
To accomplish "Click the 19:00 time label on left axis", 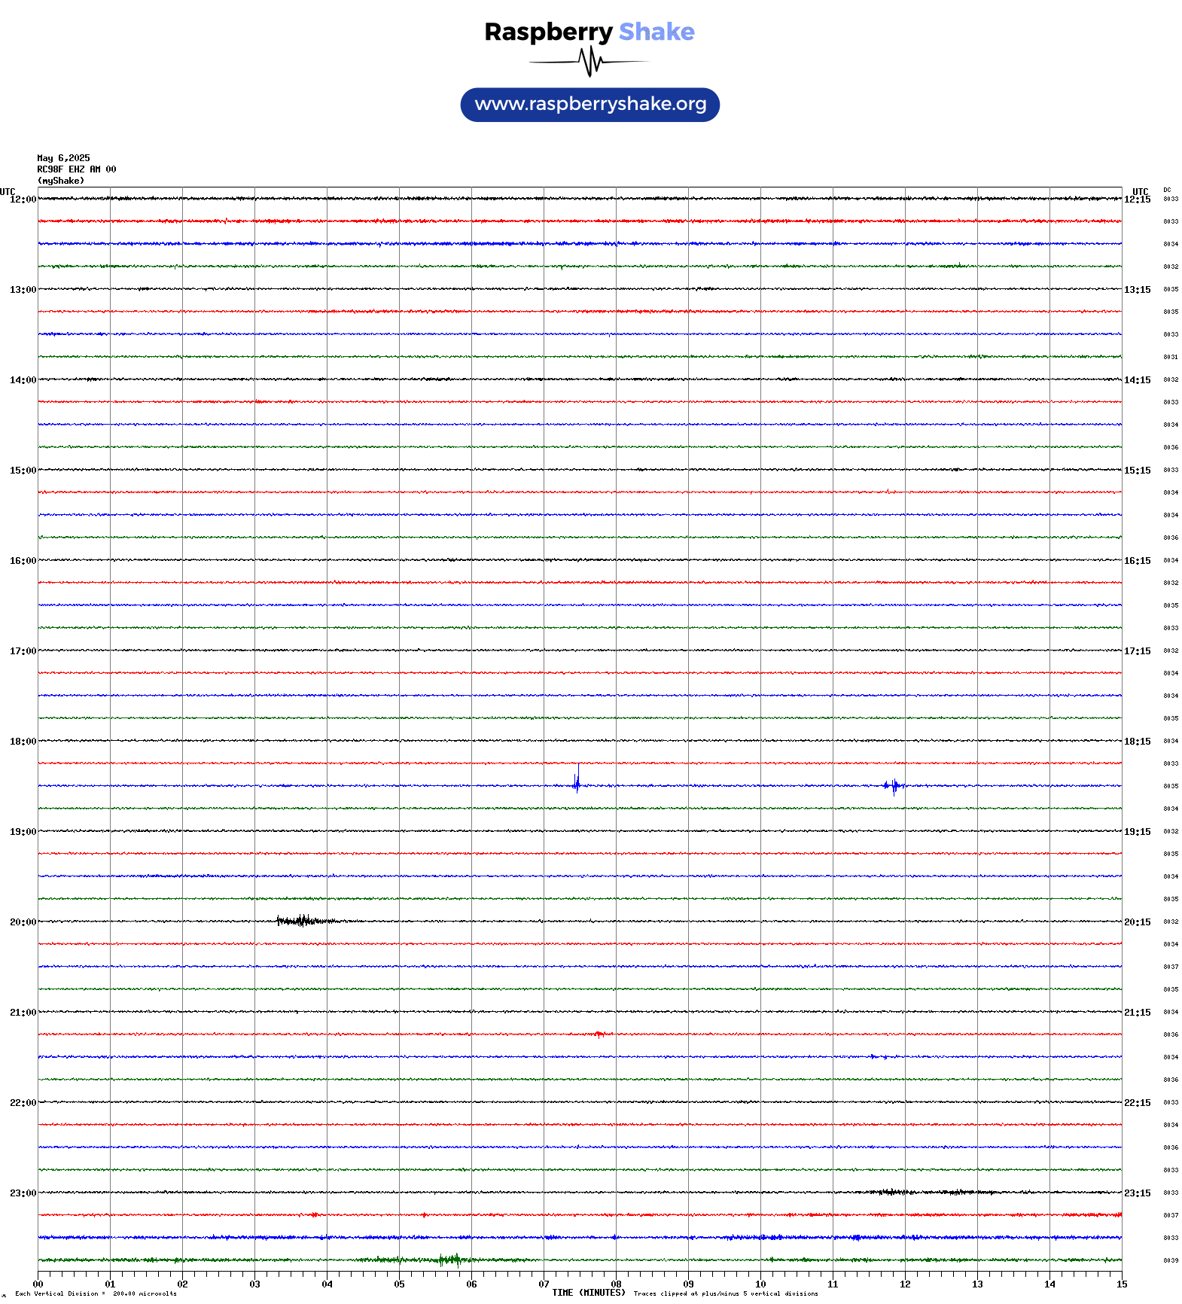I will point(23,832).
